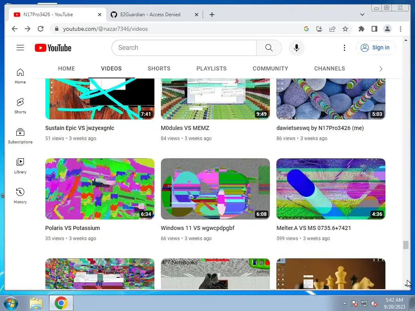Open the channel HOME tab
The image size is (415, 311).
tap(66, 68)
